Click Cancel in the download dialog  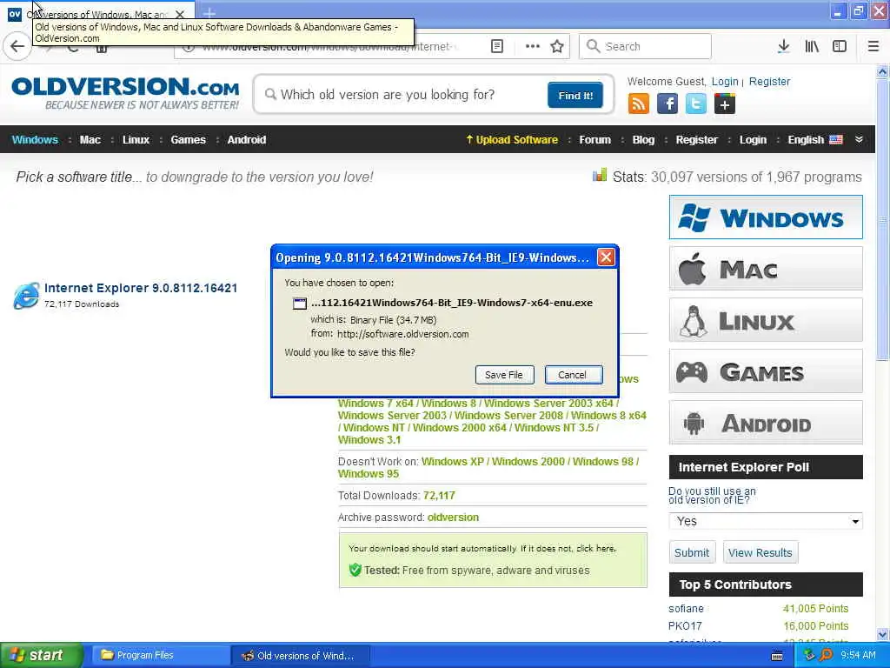coord(573,375)
